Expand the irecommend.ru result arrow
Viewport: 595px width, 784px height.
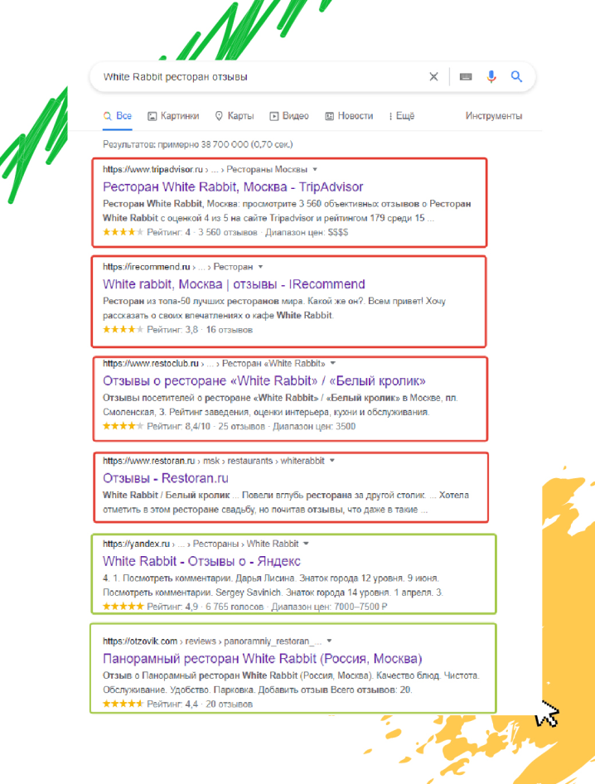260,267
